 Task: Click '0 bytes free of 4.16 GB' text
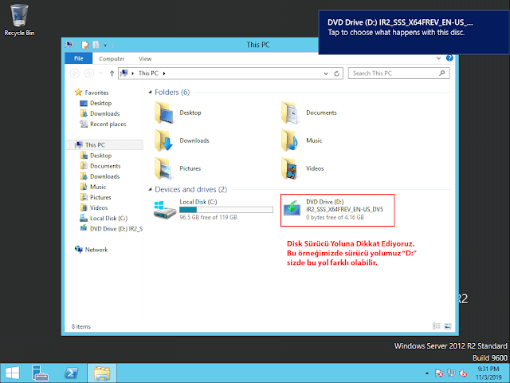tap(335, 217)
